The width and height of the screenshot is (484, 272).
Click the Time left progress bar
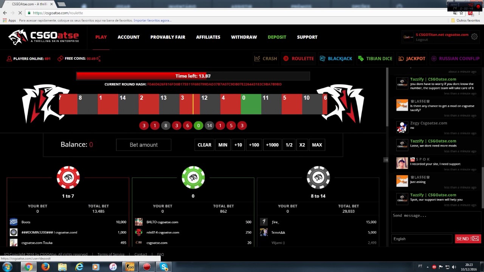[193, 76]
